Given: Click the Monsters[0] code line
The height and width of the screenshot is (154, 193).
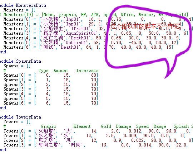Looking at the screenshot, I should click(98, 19).
